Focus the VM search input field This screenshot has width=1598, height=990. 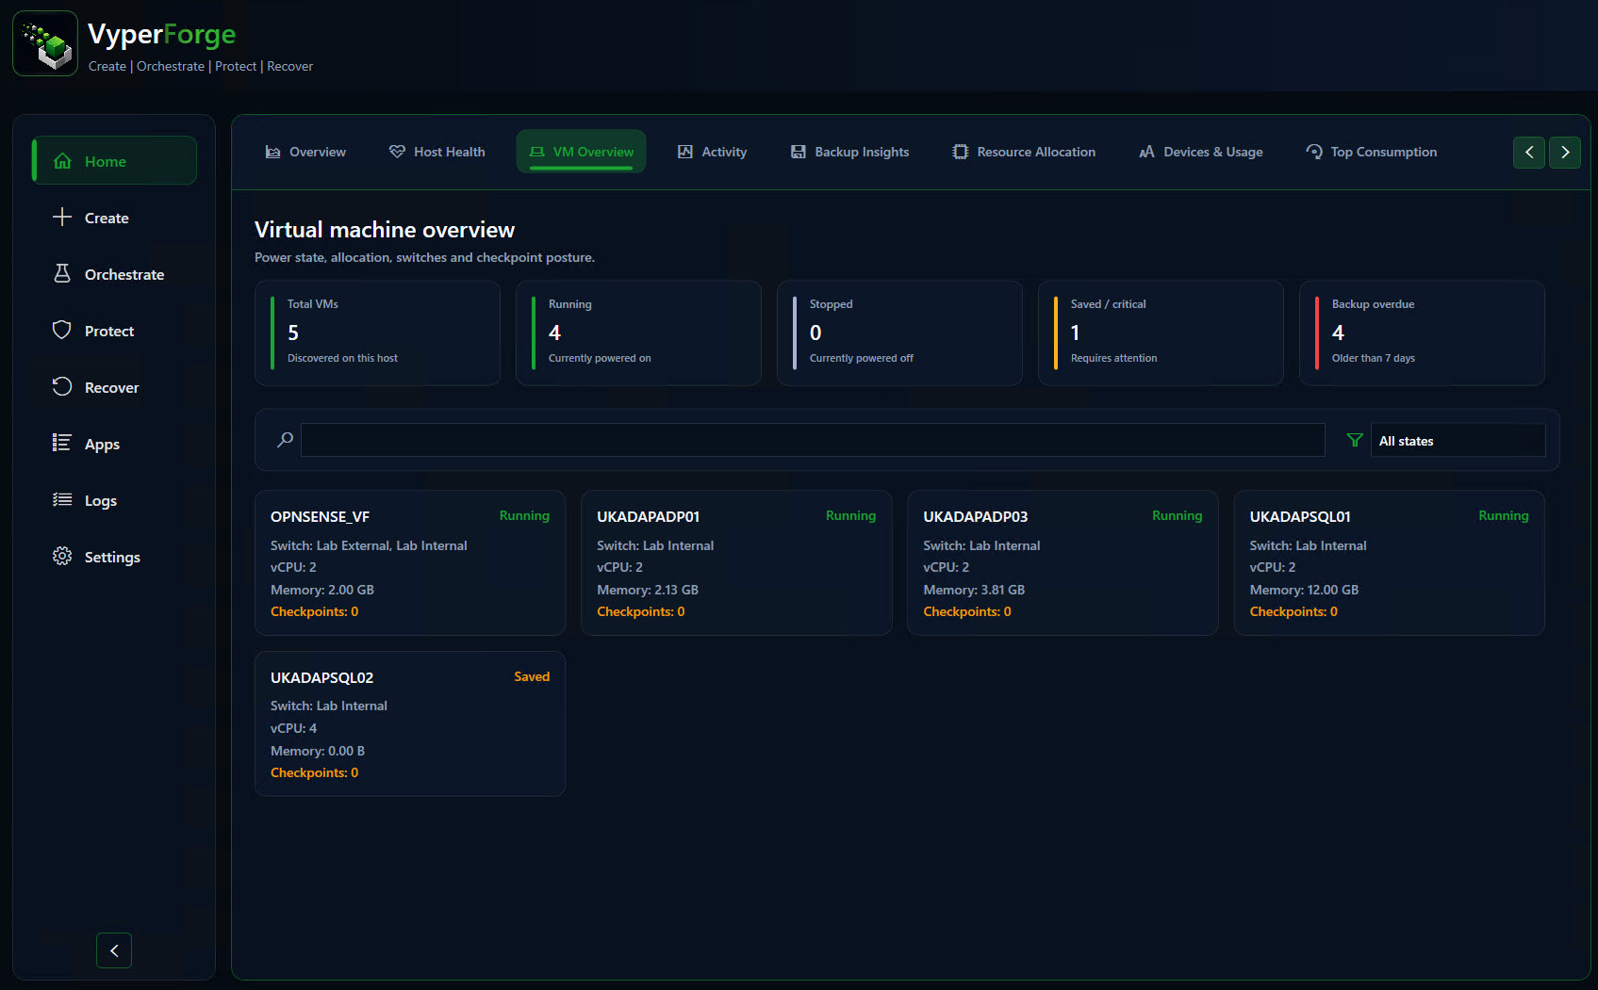(x=813, y=440)
